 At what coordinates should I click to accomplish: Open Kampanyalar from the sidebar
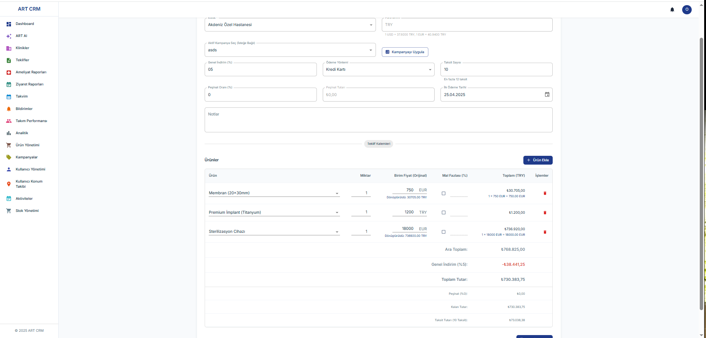tap(26, 157)
